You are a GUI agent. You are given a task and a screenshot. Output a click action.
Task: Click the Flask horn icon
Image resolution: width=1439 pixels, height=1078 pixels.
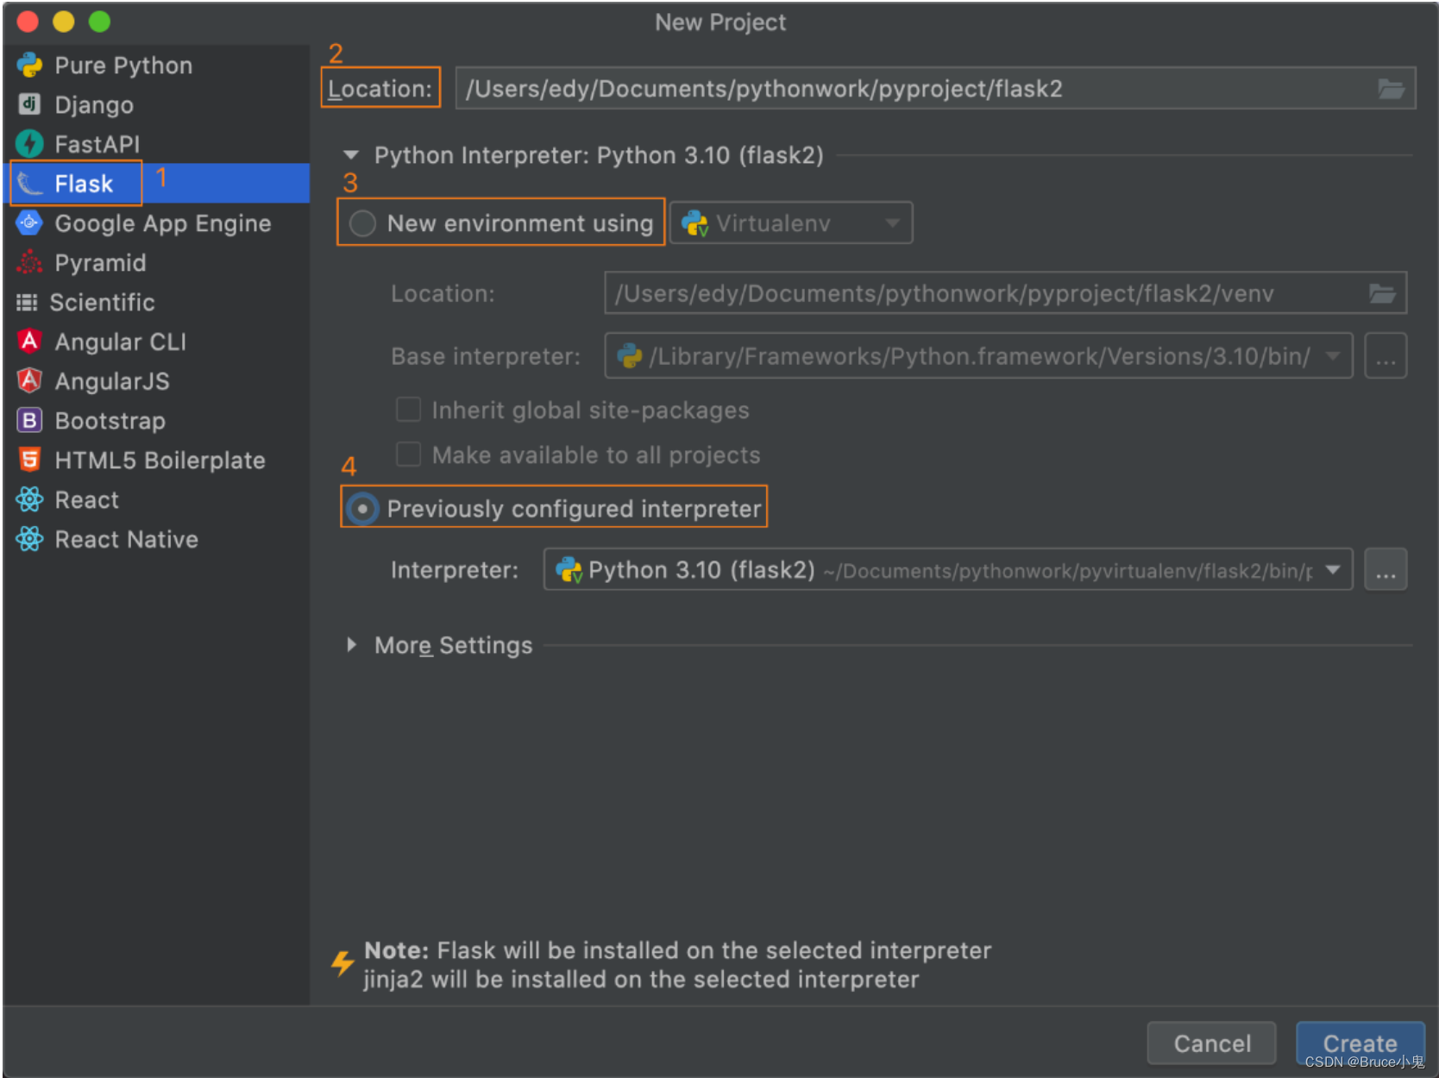pyautogui.click(x=29, y=184)
